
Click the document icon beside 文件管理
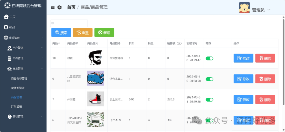[10, 58]
